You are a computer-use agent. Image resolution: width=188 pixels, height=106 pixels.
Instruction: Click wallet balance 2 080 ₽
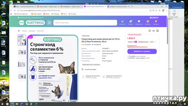pos(154,18)
